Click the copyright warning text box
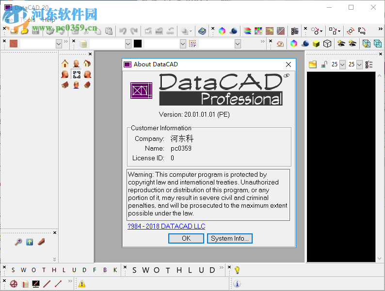Viewport: 385px width, 291px height. point(208,195)
